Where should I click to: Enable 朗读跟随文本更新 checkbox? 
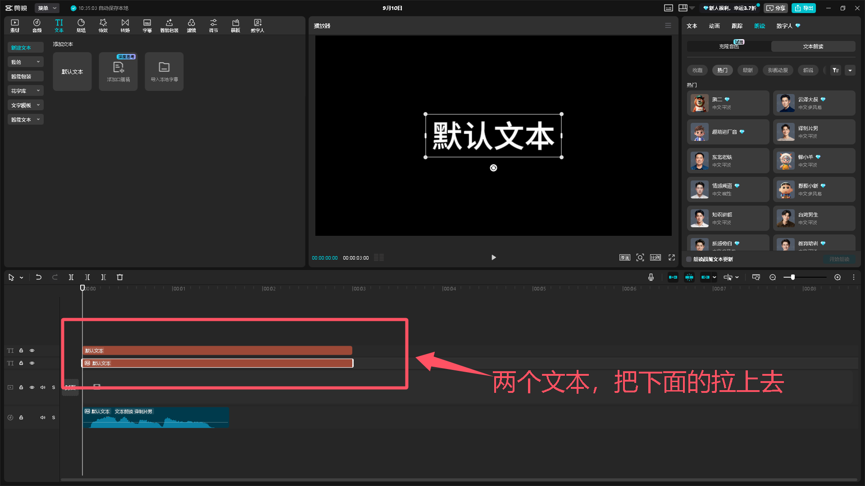click(x=689, y=259)
